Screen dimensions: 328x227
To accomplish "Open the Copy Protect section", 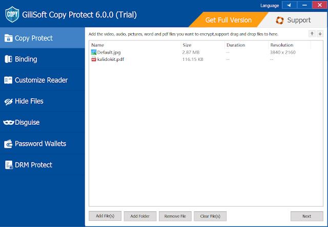I will (x=43, y=38).
